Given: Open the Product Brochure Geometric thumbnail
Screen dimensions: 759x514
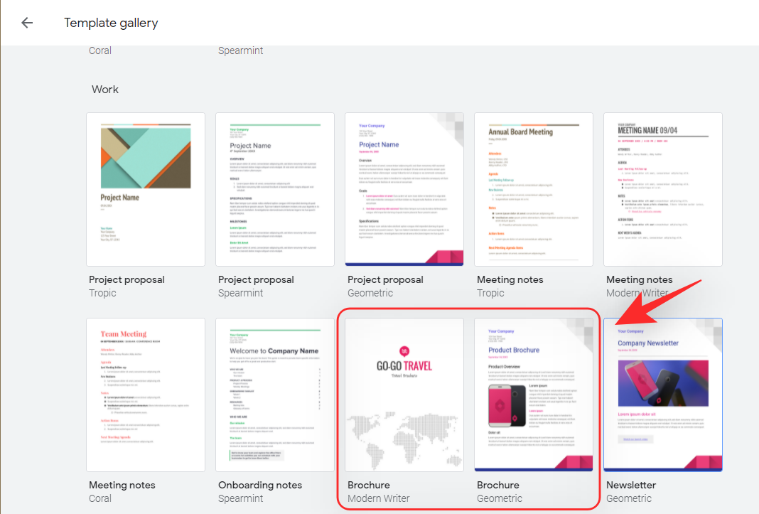Looking at the screenshot, I should coord(534,395).
